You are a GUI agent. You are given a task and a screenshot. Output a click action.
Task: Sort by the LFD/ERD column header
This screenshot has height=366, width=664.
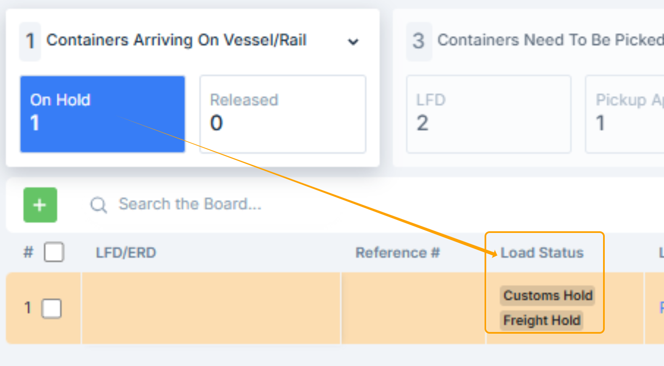pos(126,253)
